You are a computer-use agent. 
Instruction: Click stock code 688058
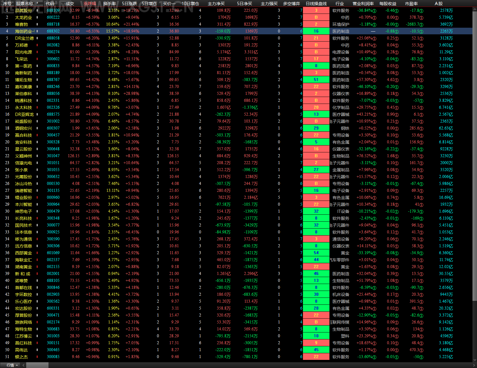pyautogui.click(x=53, y=38)
